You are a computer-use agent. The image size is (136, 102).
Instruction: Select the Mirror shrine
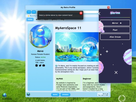[115, 23]
